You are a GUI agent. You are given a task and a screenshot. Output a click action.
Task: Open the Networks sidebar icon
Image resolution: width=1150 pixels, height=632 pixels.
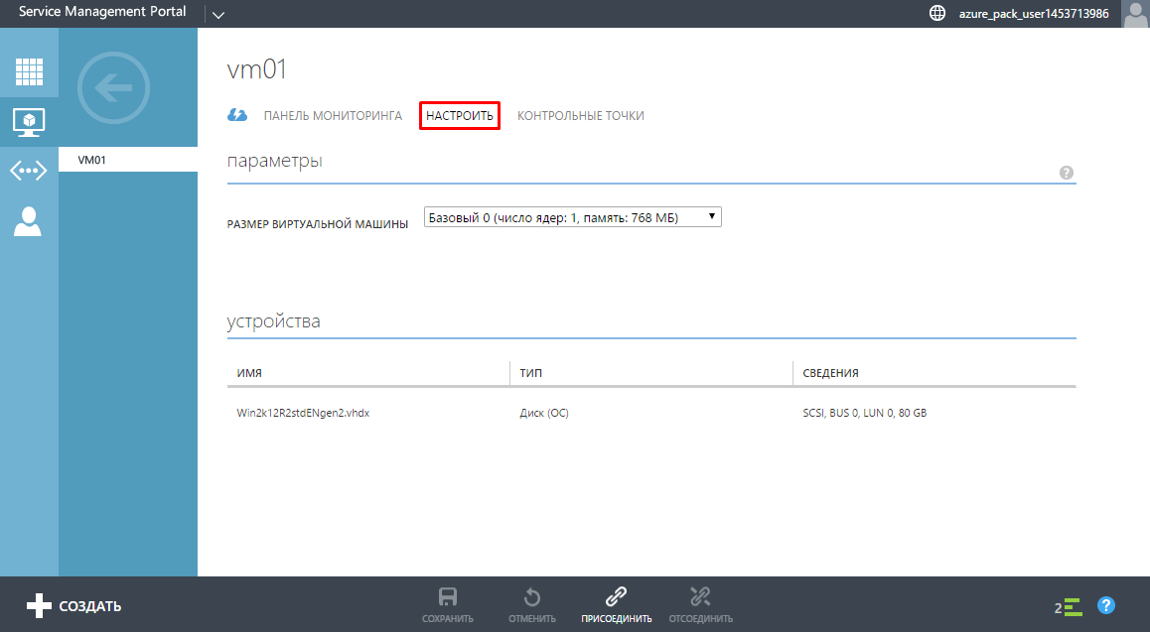point(29,171)
